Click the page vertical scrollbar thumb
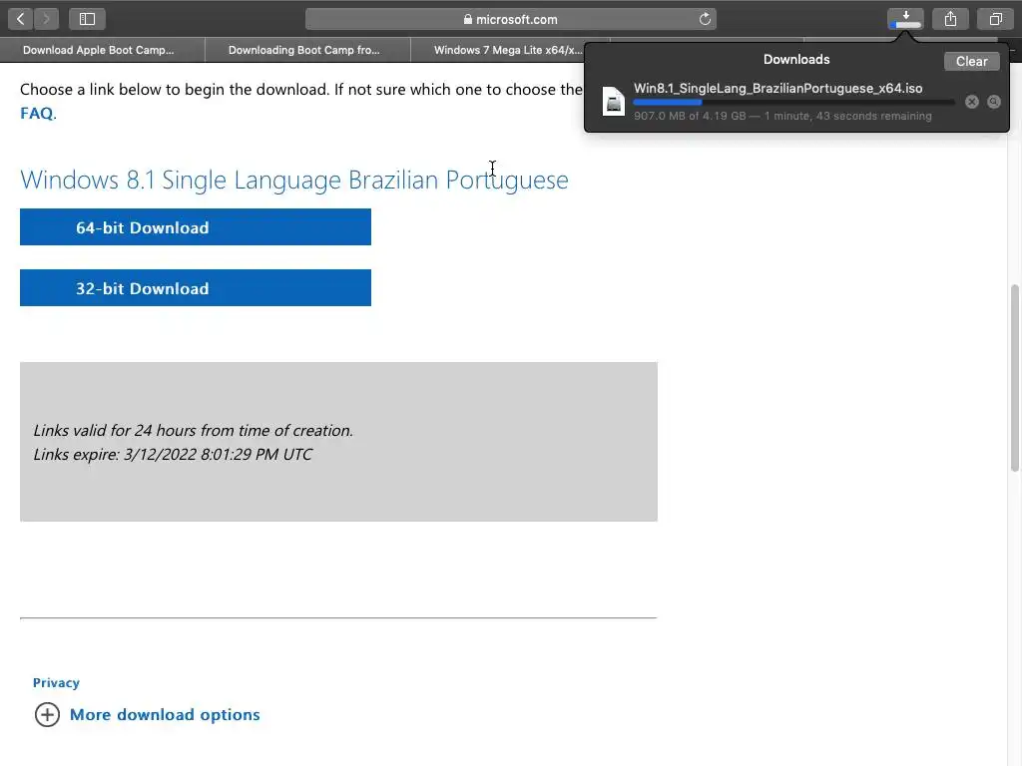Viewport: 1022px width, 766px height. coord(1014,378)
